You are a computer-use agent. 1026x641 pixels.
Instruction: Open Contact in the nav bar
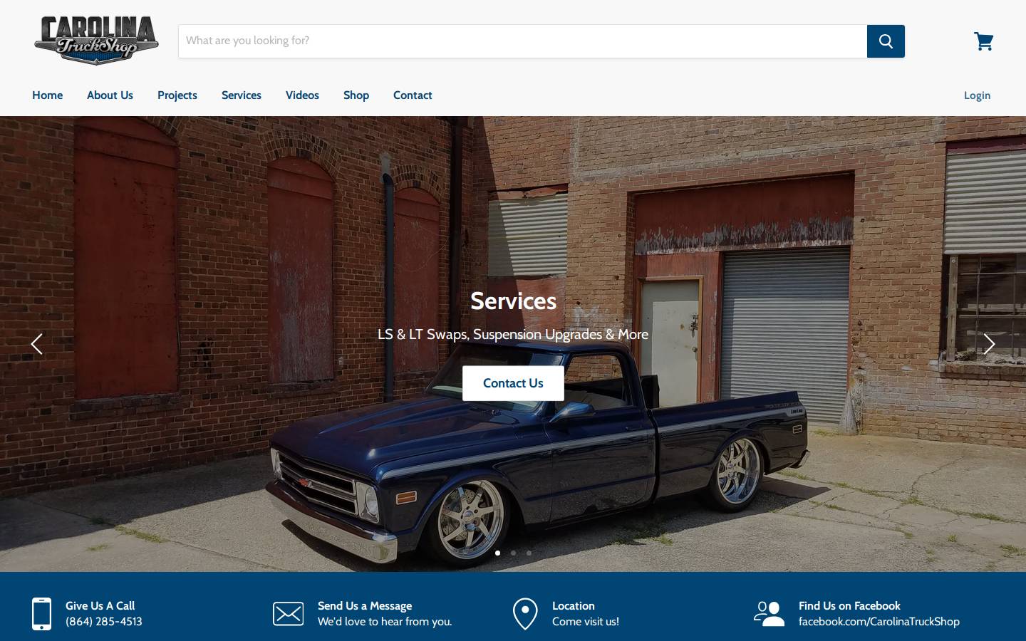point(413,95)
